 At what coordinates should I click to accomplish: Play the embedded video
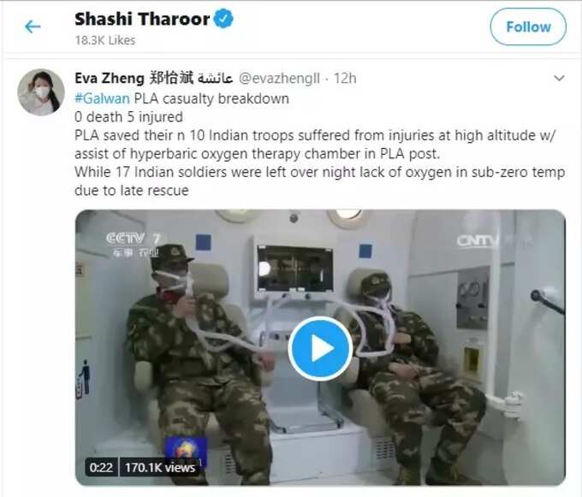pos(320,349)
